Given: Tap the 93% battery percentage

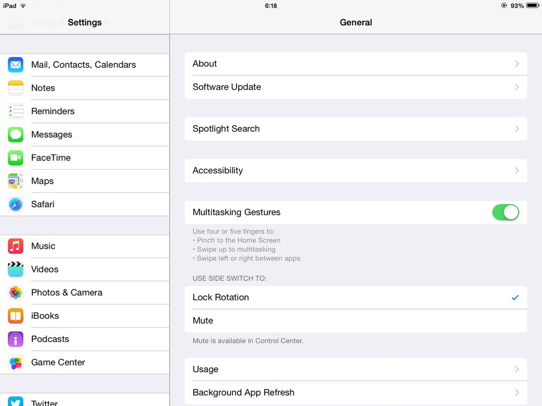Looking at the screenshot, I should [x=517, y=6].
